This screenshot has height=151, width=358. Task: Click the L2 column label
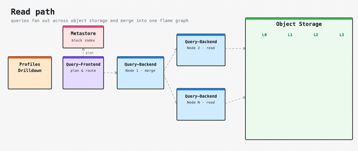coord(316,35)
